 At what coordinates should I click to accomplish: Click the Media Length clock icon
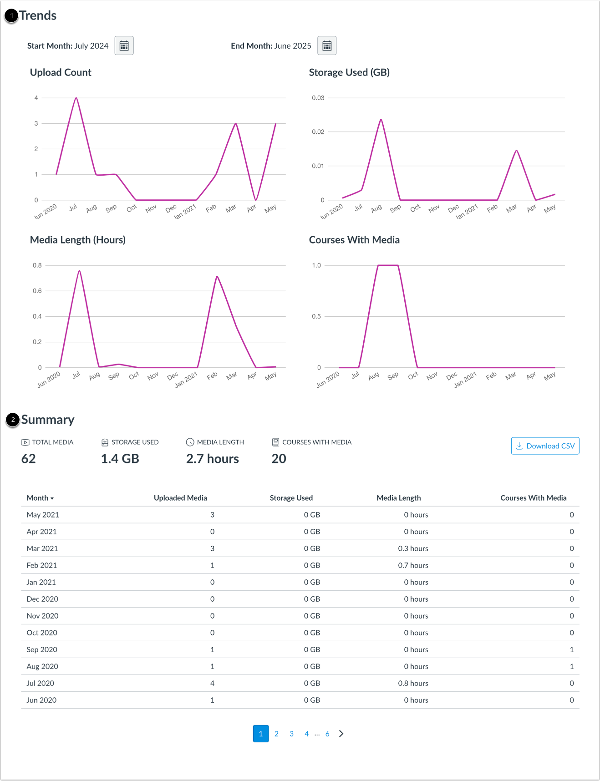[190, 441]
